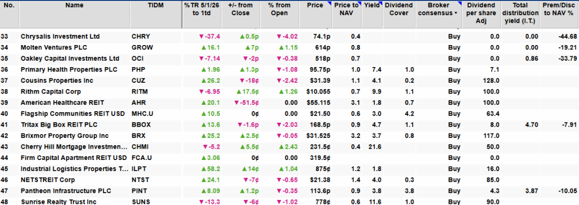Click the No. column header
The height and width of the screenshot is (205, 579).
coord(9,14)
